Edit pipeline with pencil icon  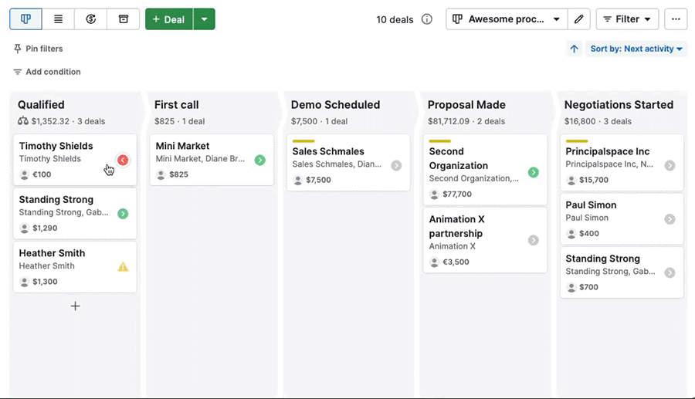pos(579,19)
